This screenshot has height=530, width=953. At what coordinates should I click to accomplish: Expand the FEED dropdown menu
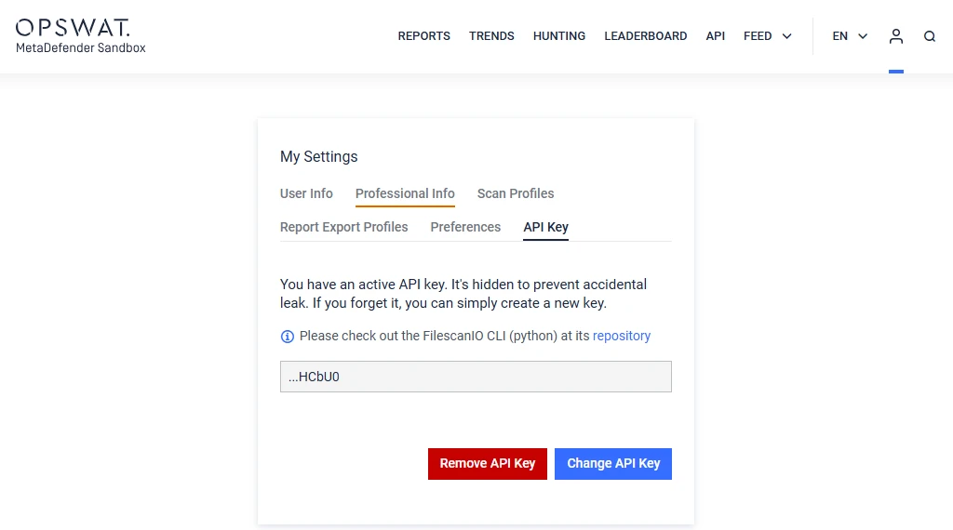coord(758,36)
